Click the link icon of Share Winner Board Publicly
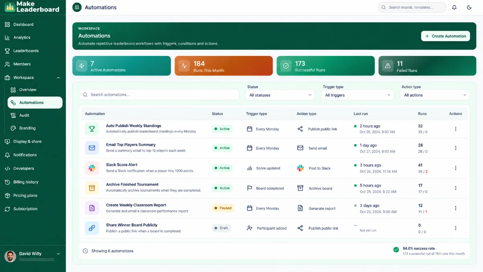Screen dimensions: 483x272 tap(92, 228)
